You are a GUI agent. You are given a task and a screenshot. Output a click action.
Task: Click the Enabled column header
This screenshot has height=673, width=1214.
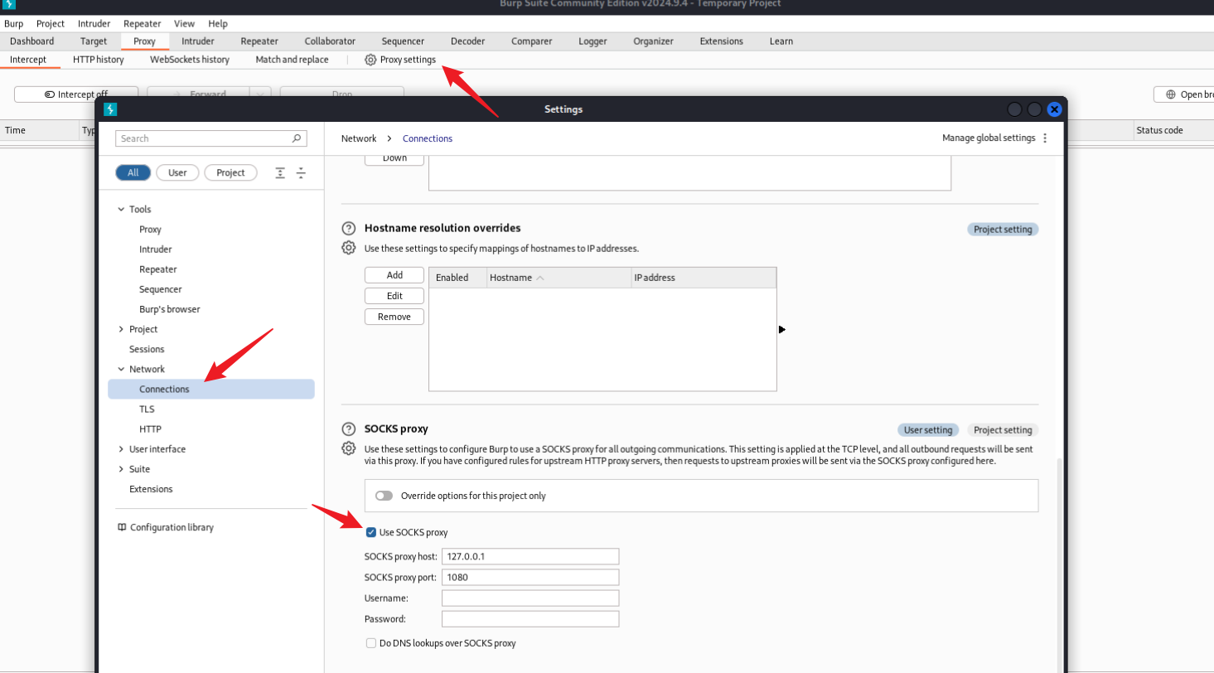tap(457, 278)
